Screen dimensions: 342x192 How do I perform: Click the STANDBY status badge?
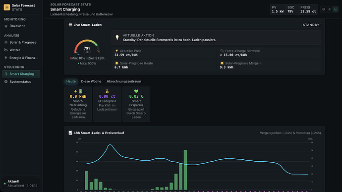[311, 25]
